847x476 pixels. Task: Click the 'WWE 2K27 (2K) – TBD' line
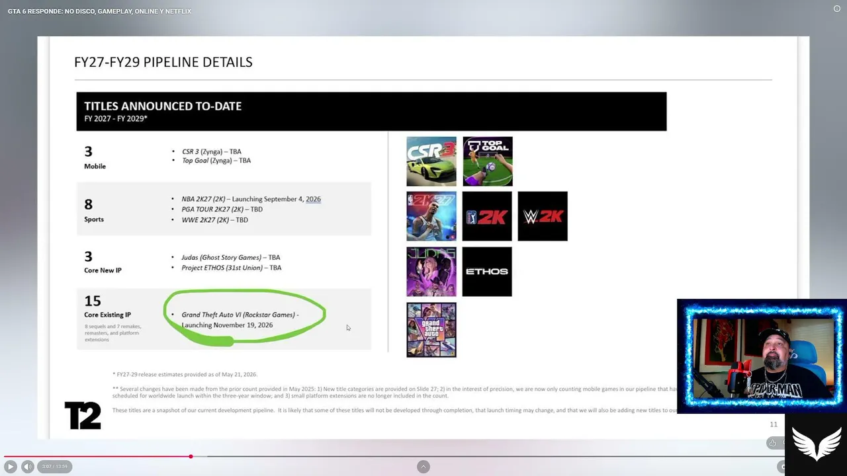(215, 220)
